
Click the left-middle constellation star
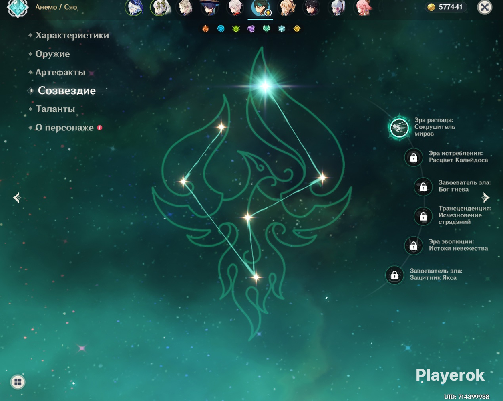183,181
